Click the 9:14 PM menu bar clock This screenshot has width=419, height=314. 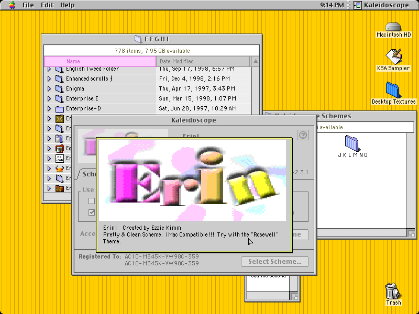click(332, 5)
